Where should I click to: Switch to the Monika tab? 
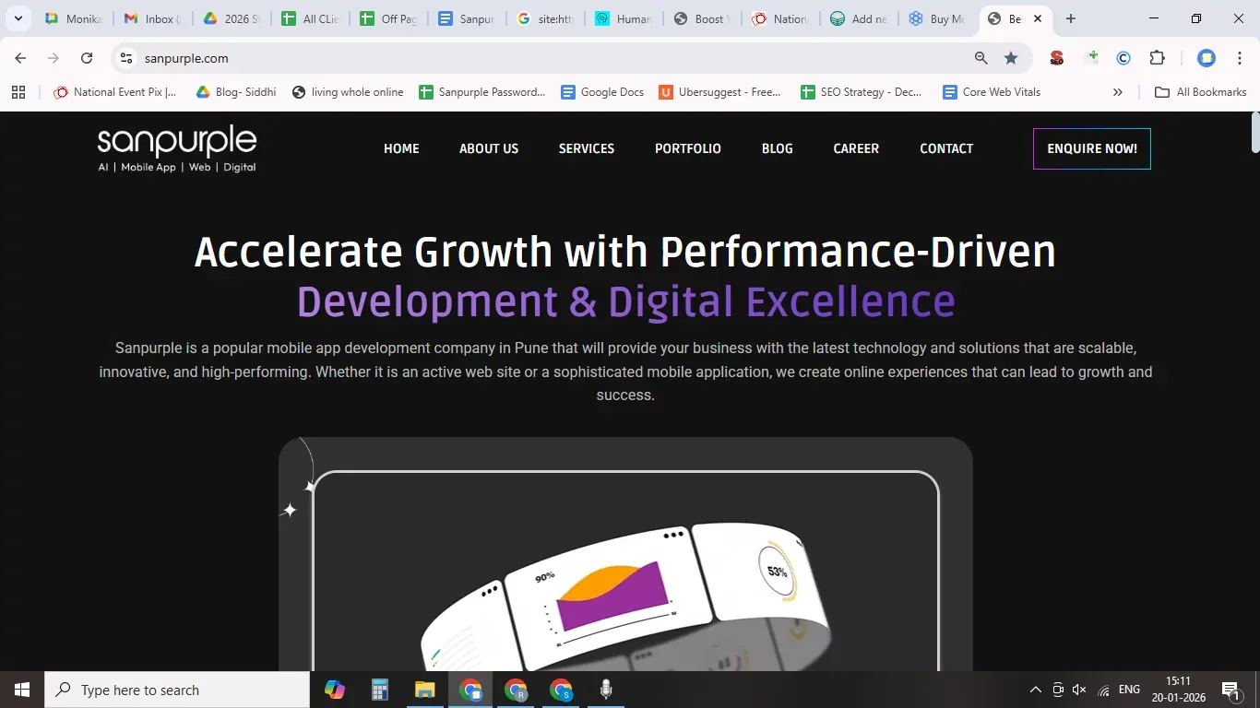coord(74,18)
